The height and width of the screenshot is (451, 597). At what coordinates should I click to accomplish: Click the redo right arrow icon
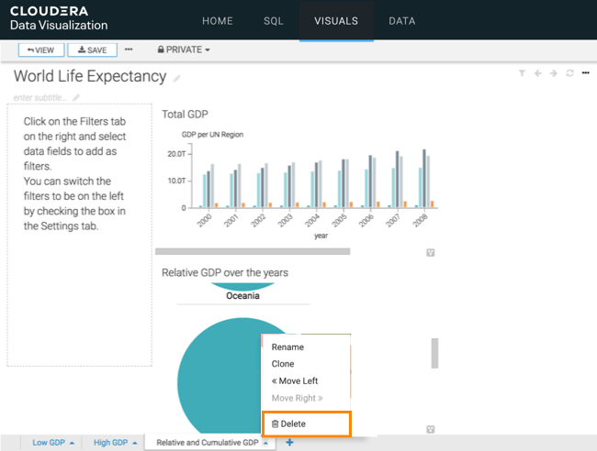[x=554, y=73]
